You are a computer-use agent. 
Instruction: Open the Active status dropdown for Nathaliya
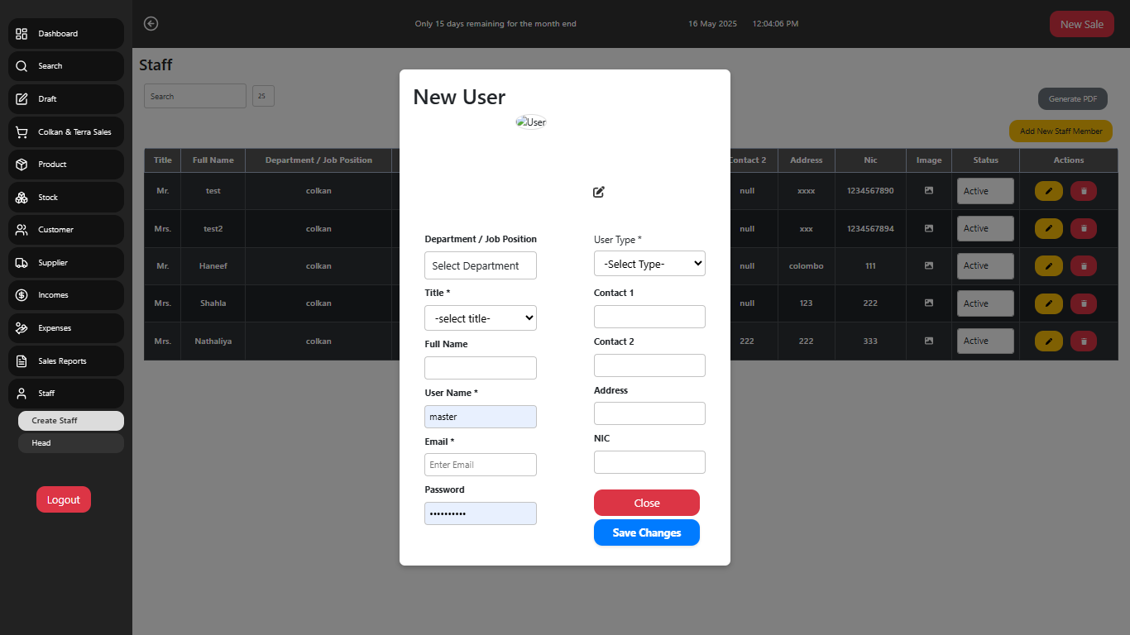(985, 341)
